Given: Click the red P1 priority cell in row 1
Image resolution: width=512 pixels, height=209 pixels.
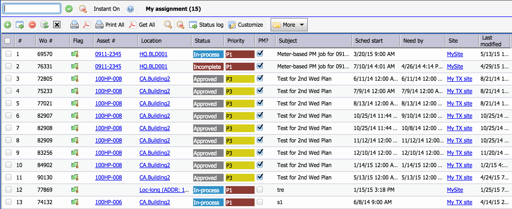Looking at the screenshot, I should pos(240,54).
